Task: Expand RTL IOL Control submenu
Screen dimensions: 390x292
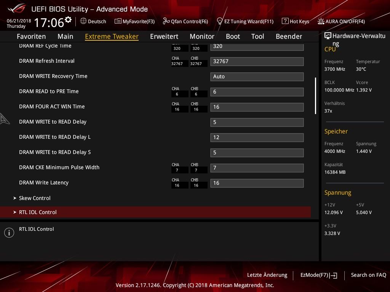Action: click(x=155, y=212)
